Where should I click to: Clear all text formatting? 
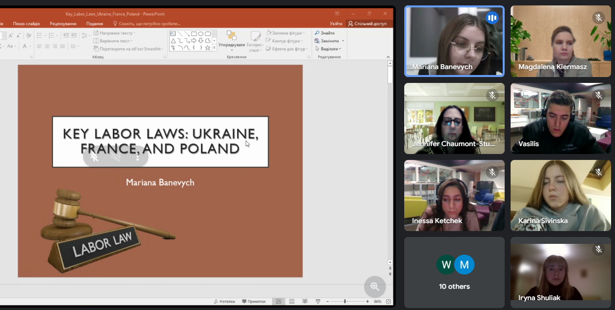29,36
